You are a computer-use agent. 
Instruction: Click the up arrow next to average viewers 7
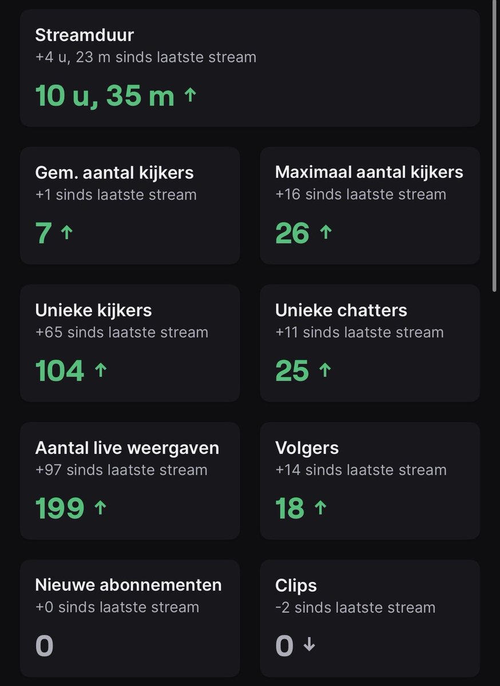[67, 233]
